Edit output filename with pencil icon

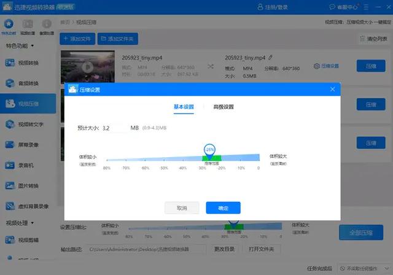tap(270, 58)
